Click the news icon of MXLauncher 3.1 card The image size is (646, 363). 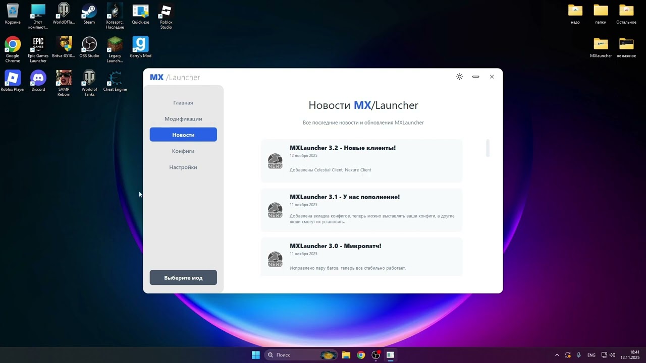pos(275,210)
